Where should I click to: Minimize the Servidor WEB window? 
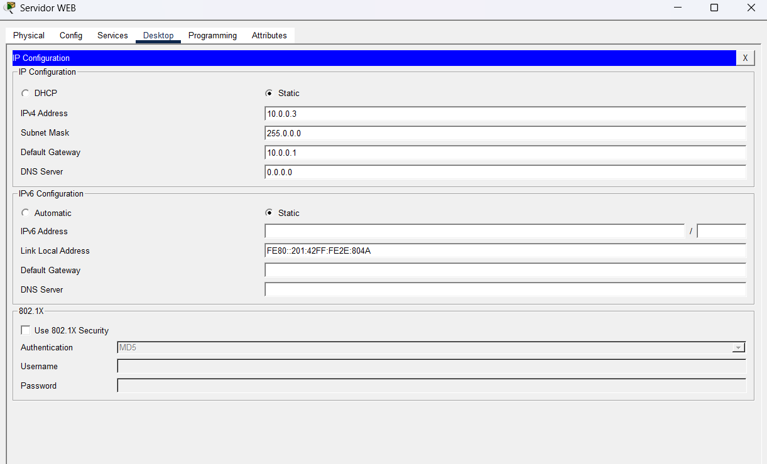678,8
